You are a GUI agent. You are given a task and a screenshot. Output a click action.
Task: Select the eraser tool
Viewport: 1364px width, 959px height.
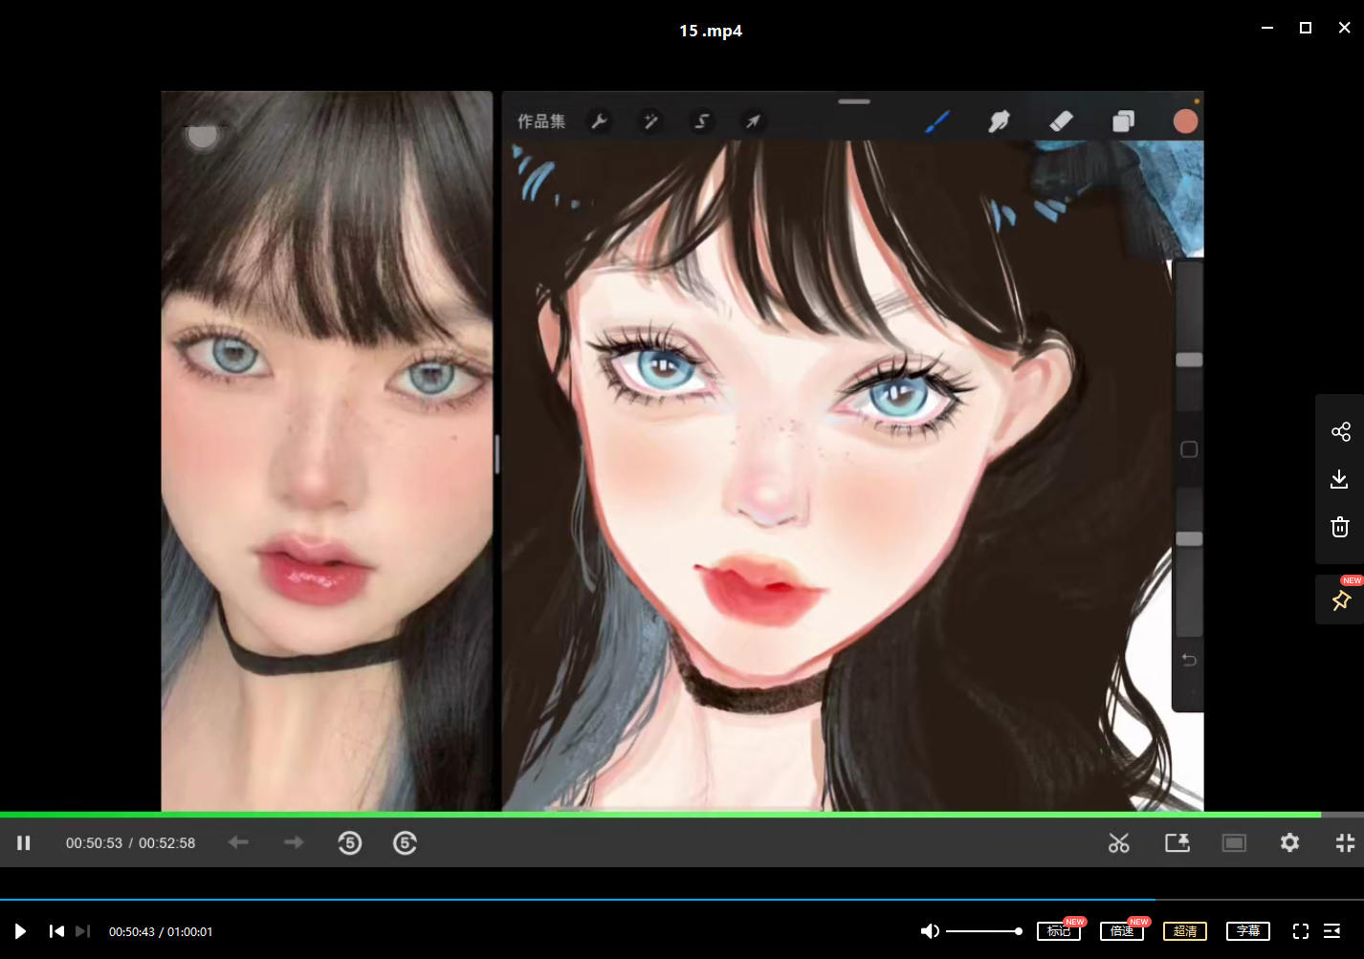(x=1061, y=121)
